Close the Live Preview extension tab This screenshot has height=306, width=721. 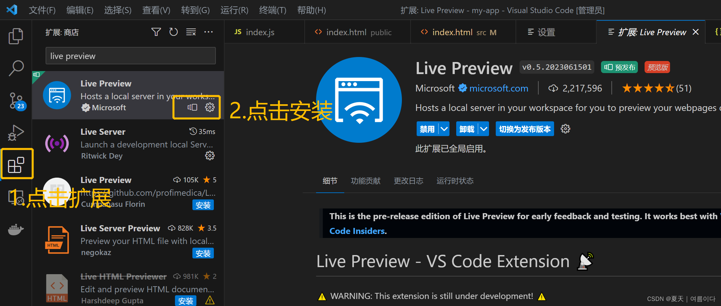coord(696,32)
